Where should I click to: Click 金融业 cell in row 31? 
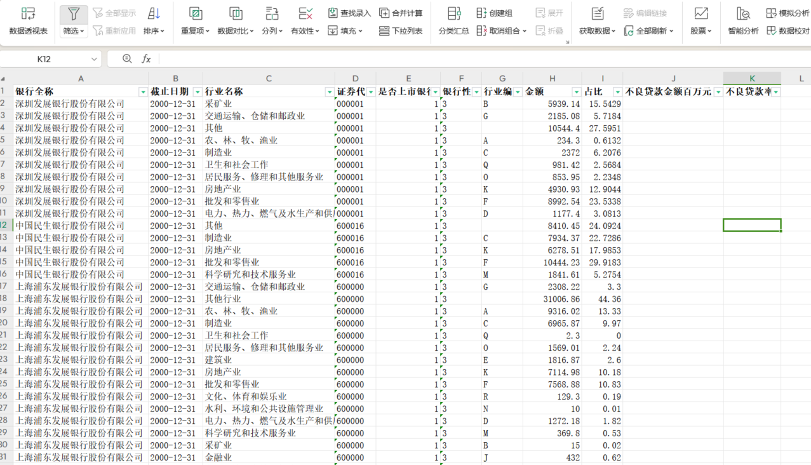(x=269, y=457)
